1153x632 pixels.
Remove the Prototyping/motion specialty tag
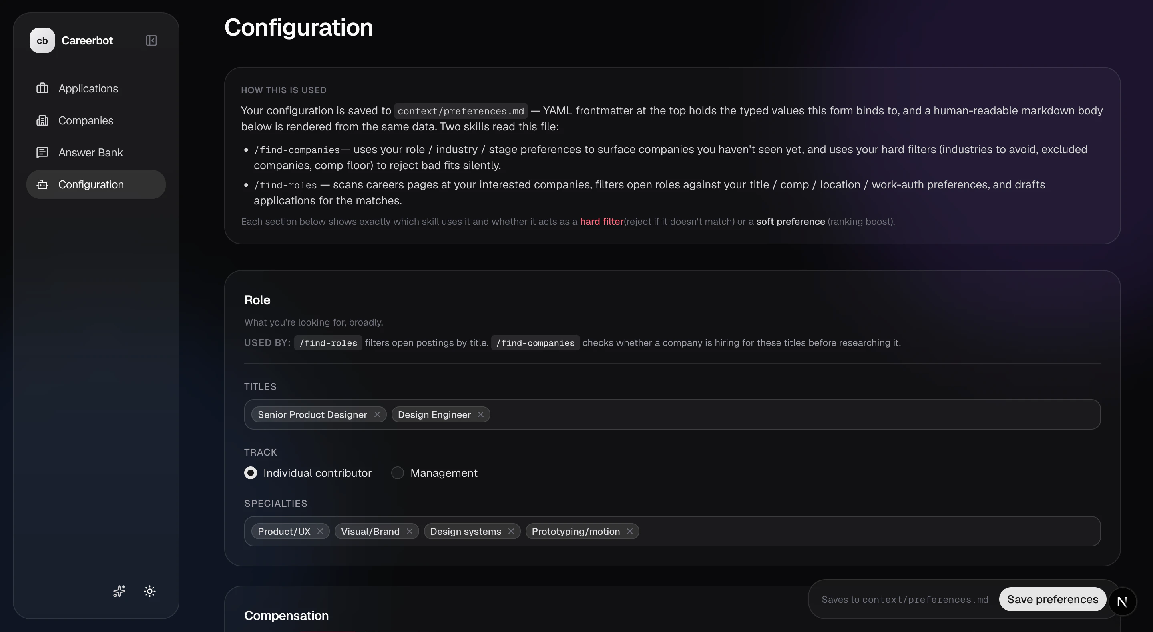coord(629,531)
